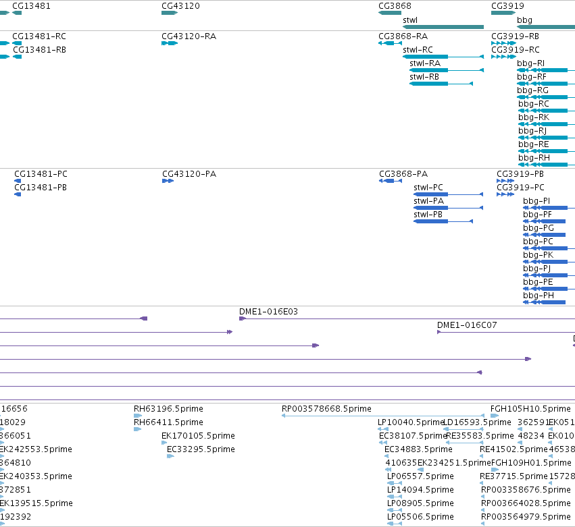Select the bbg-PE protein feature

click(x=549, y=289)
